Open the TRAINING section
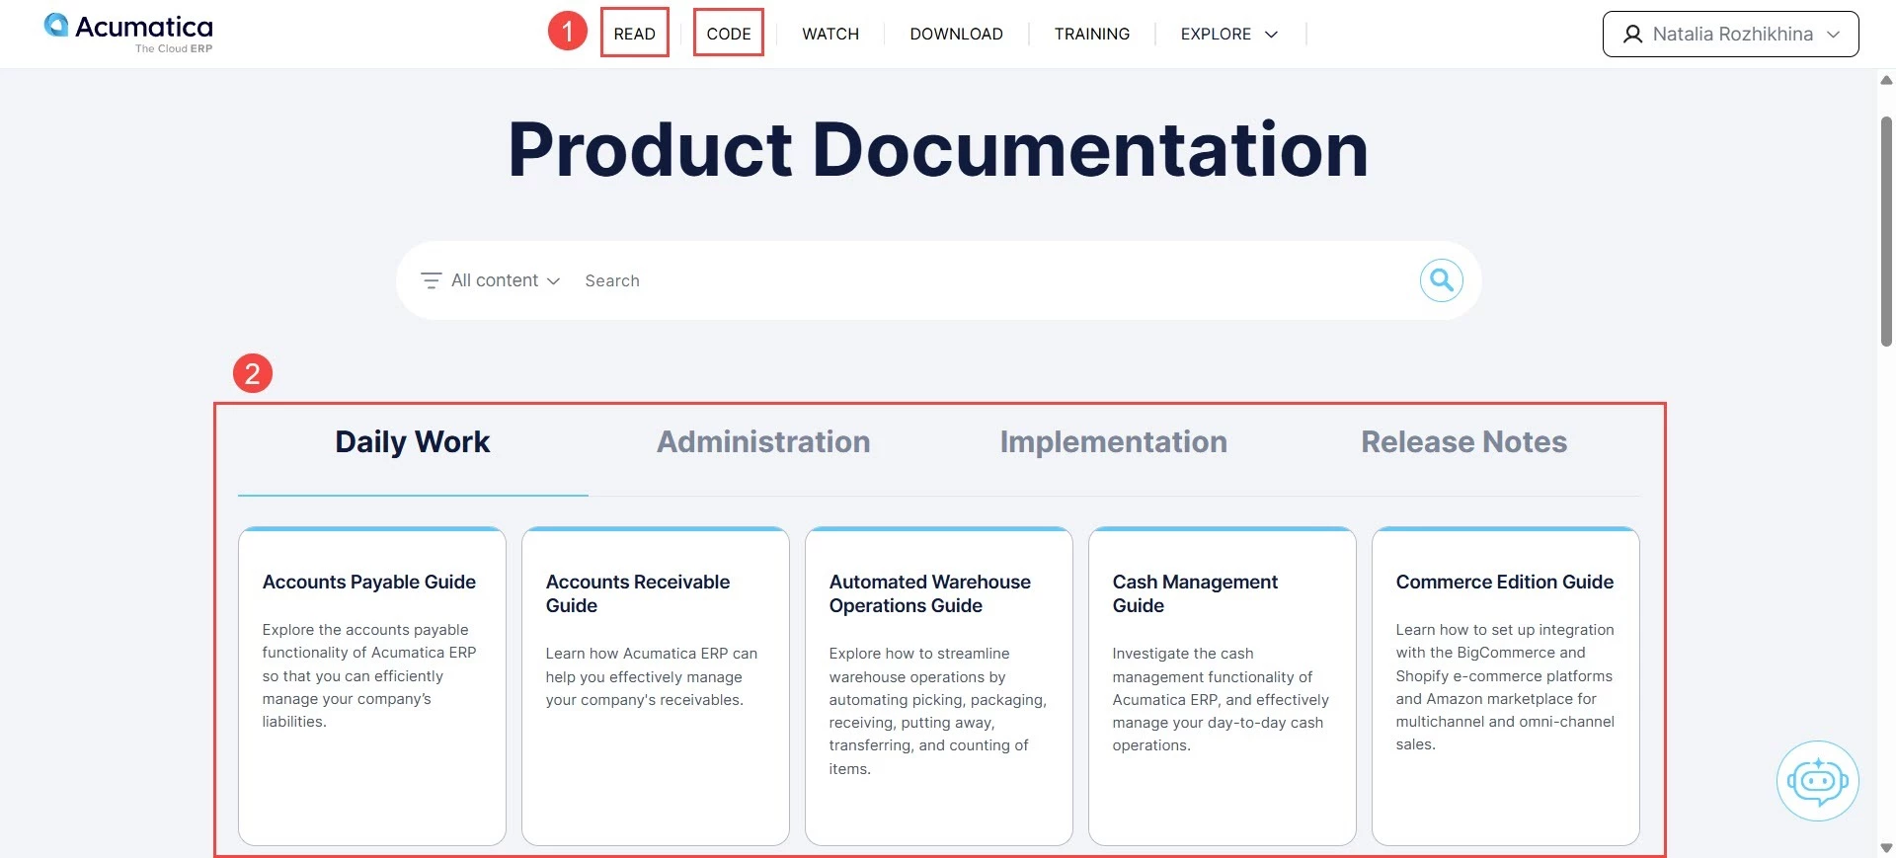Image resolution: width=1896 pixels, height=858 pixels. point(1091,34)
